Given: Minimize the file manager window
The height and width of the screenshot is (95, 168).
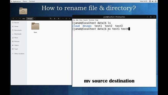Looking at the screenshot, I should point(63,19).
